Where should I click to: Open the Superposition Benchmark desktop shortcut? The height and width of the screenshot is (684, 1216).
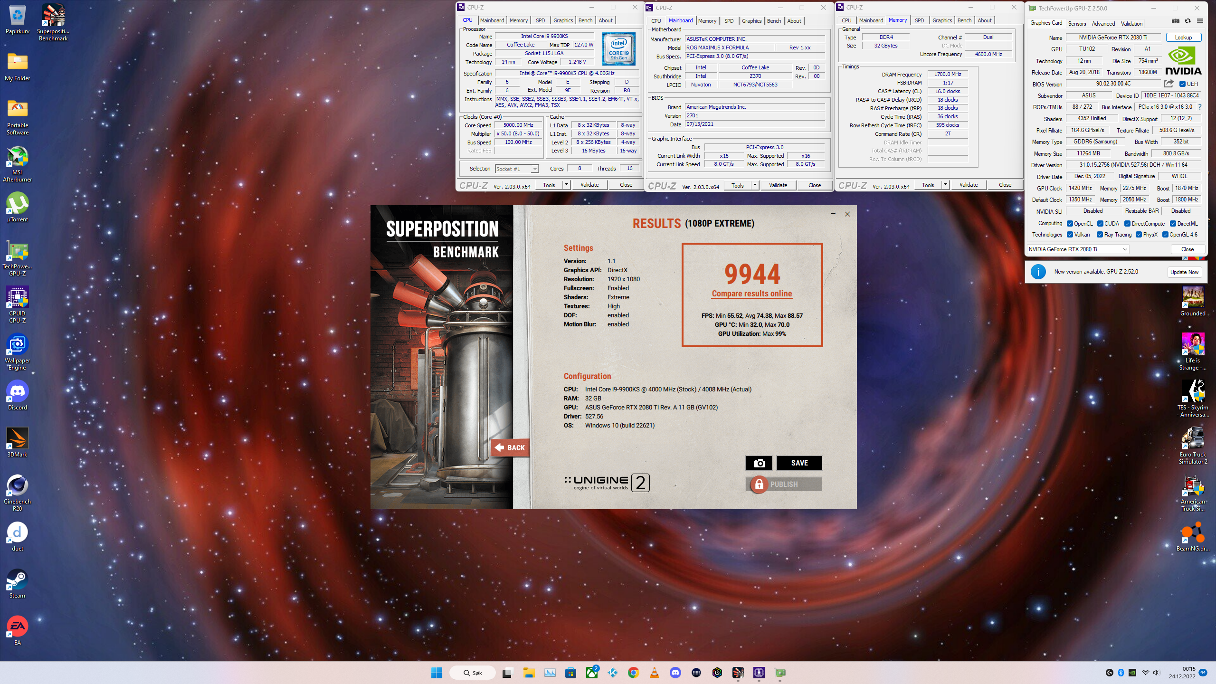click(x=53, y=22)
